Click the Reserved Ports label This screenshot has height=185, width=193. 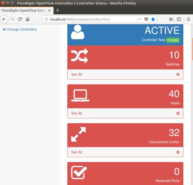pyautogui.click(x=167, y=181)
